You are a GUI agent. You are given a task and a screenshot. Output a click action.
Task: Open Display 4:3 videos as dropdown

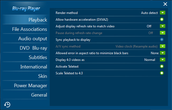coord(162,60)
